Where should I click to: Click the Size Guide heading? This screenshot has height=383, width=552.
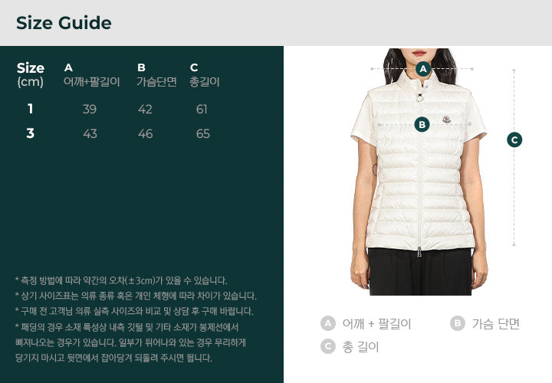[64, 23]
